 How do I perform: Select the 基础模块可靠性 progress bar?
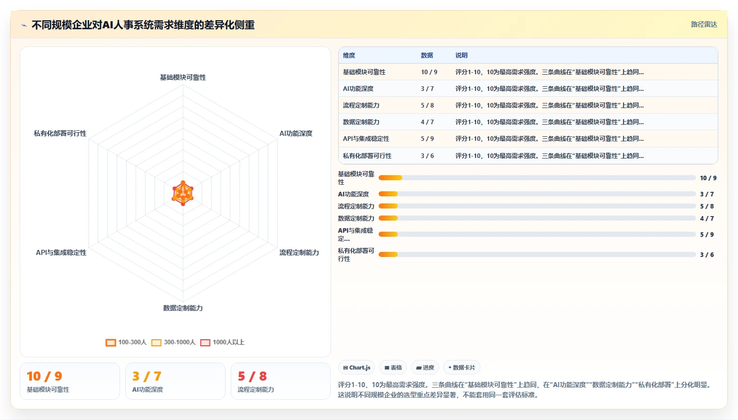(x=537, y=178)
